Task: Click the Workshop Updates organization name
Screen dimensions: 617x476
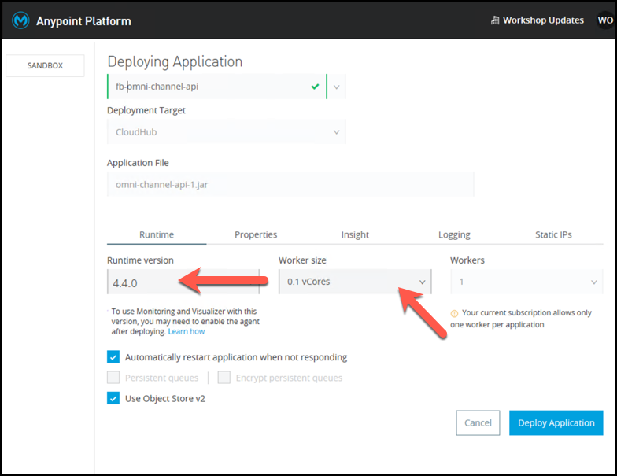Action: pos(543,20)
